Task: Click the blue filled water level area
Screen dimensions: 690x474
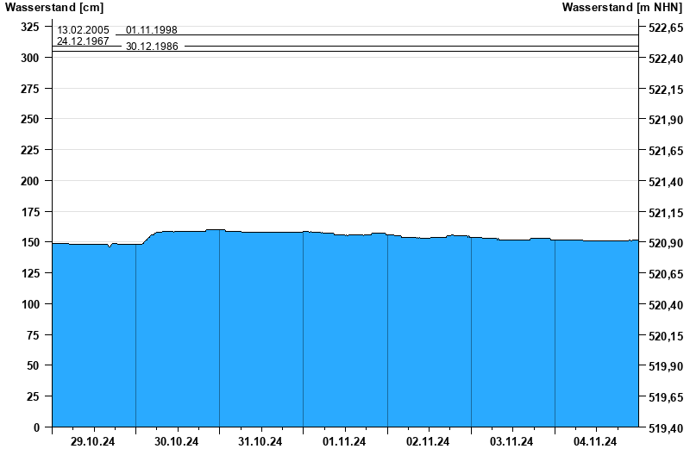Action: (345, 336)
